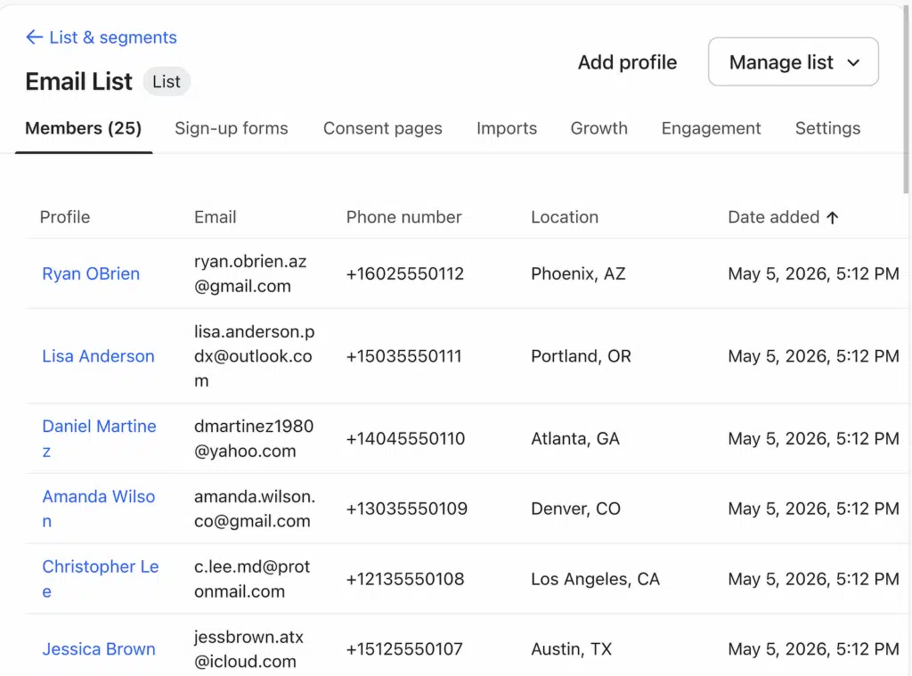Open Ryan OBrien's profile
The height and width of the screenshot is (676, 912).
(x=91, y=273)
